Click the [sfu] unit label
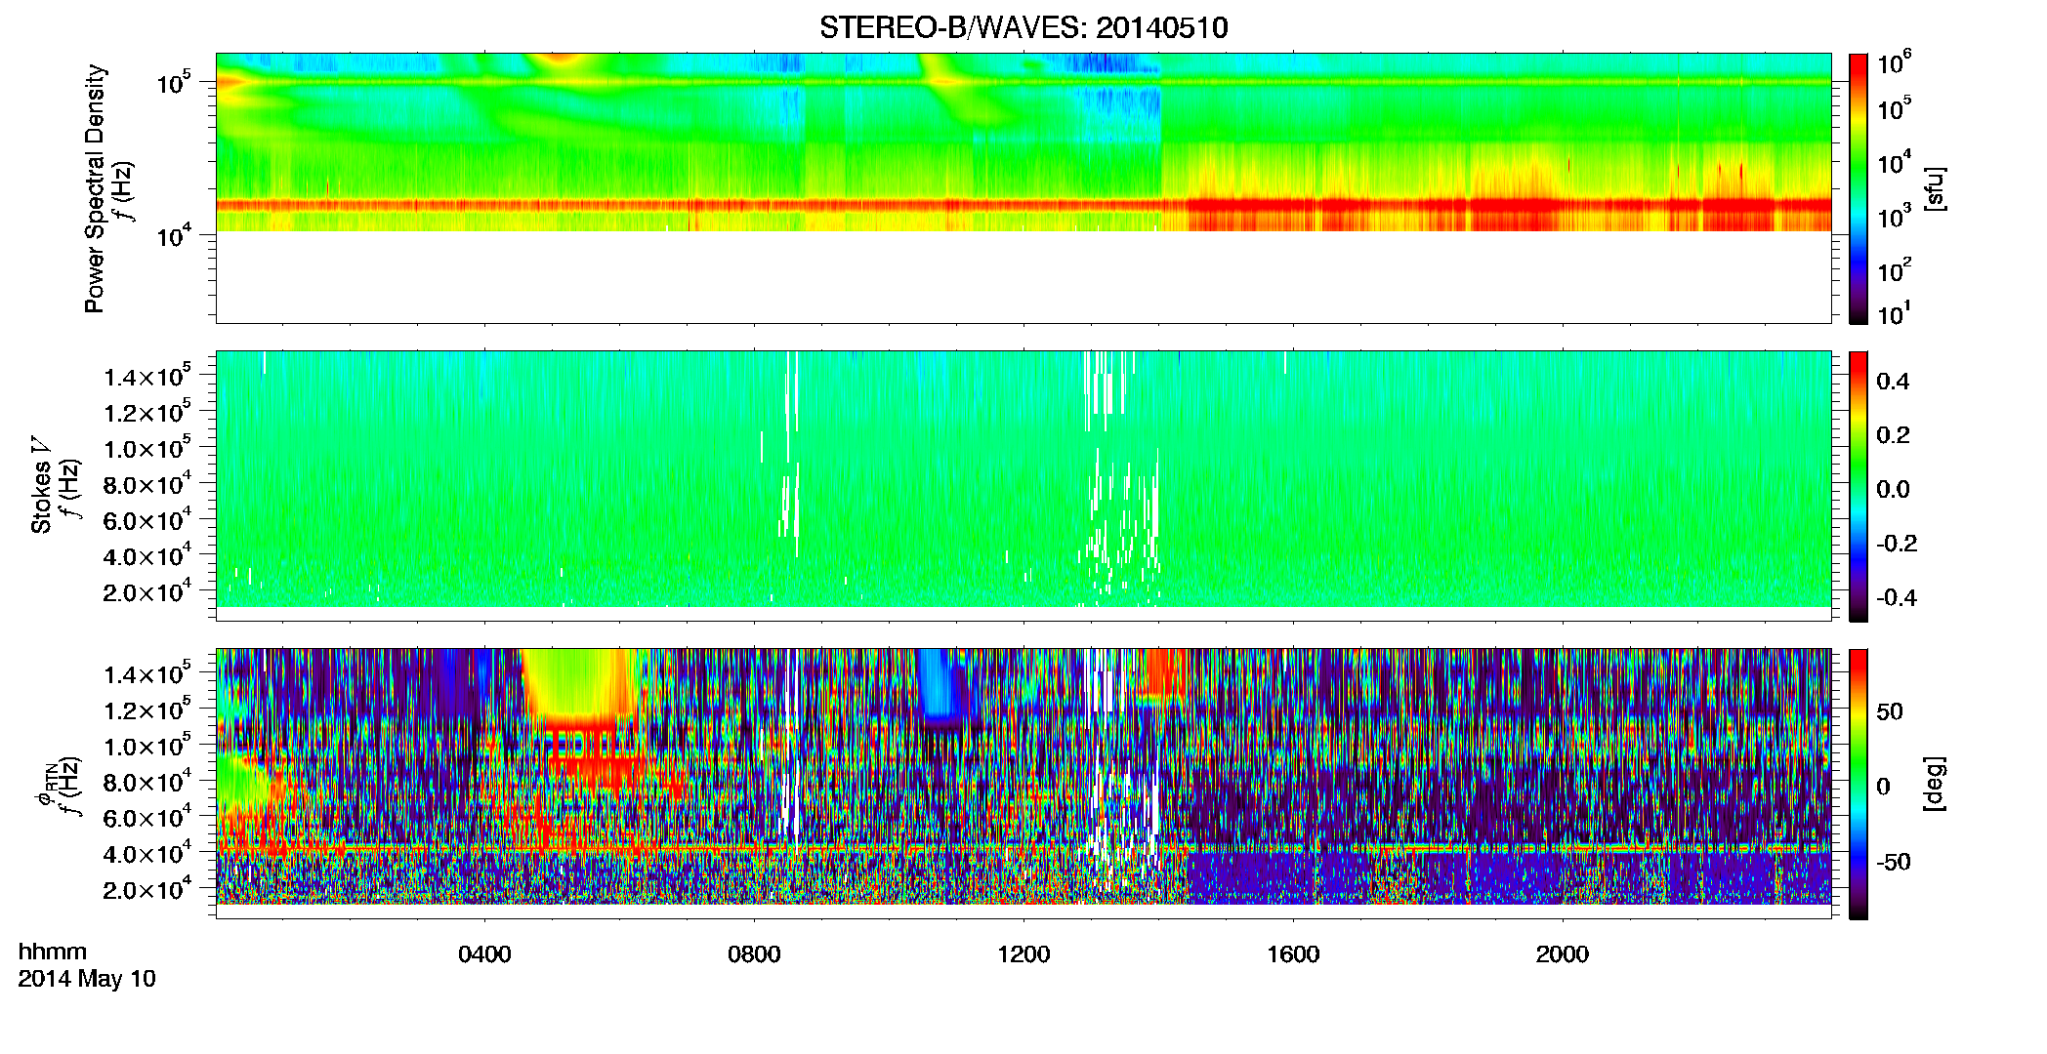The width and height of the screenshot is (2047, 1054). (x=1936, y=188)
